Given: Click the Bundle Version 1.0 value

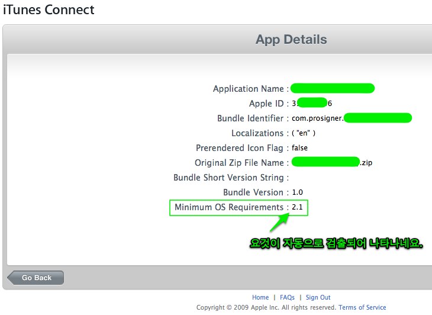Looking at the screenshot, I should click(x=297, y=192).
